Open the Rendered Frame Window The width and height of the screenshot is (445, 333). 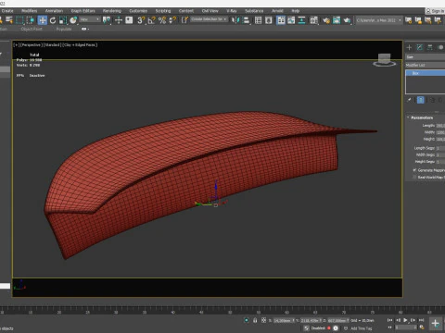337,20
